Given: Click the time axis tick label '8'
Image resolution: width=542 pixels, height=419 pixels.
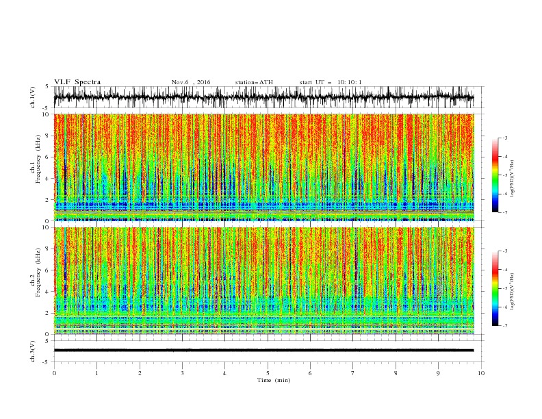Looking at the screenshot, I should (x=396, y=373).
